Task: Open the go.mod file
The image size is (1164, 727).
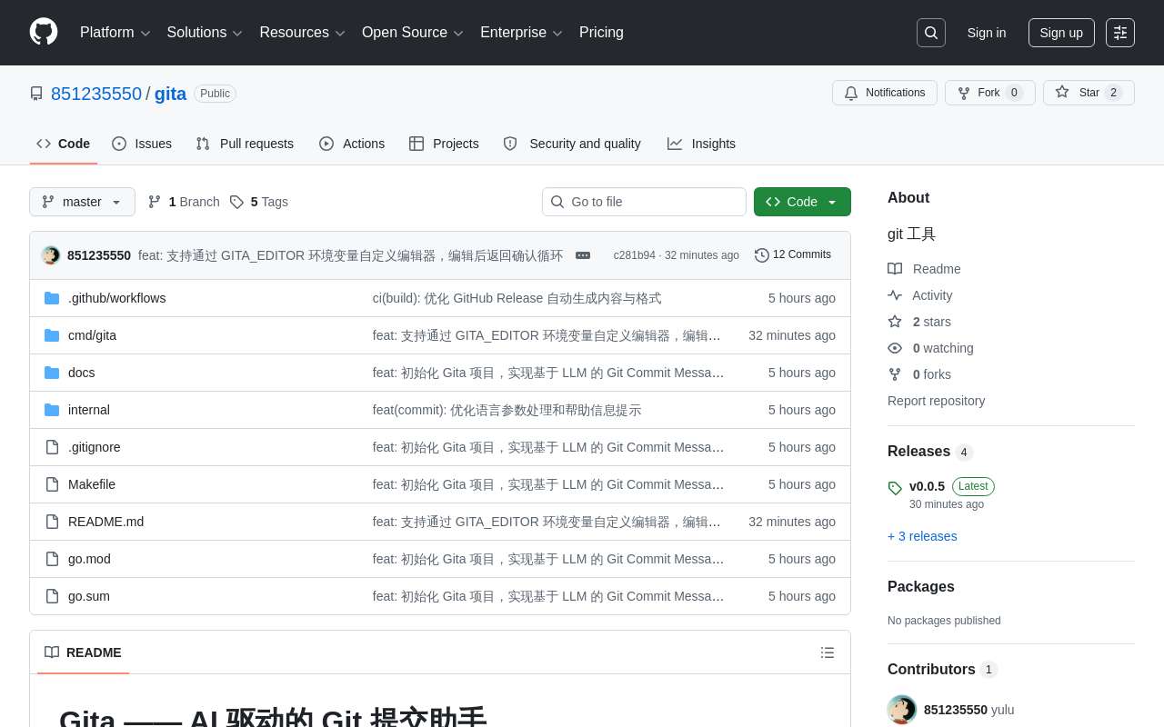Action: [x=89, y=559]
